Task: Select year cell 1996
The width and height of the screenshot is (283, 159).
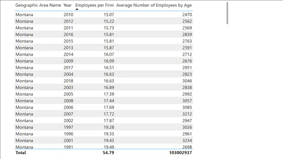Action: [69, 134]
